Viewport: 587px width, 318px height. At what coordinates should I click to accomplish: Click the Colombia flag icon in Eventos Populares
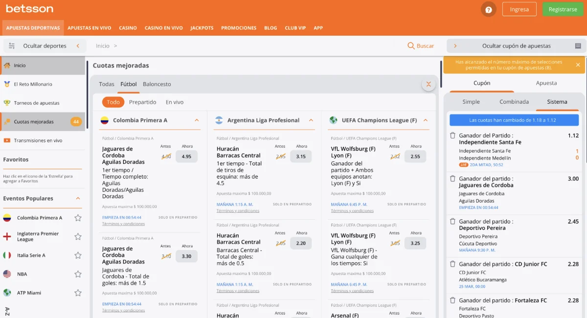[7, 218]
